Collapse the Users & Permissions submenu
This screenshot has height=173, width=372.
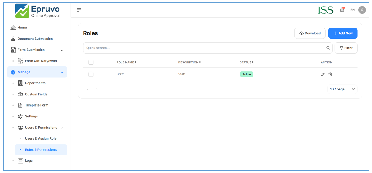[62, 128]
